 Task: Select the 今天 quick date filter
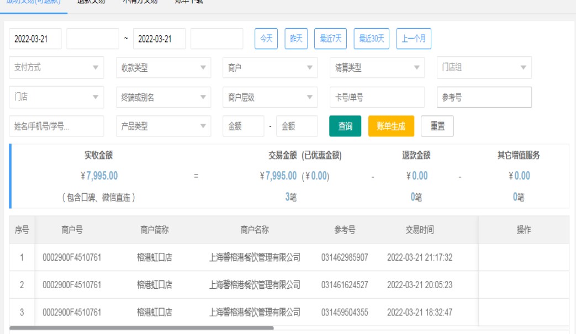coord(266,39)
